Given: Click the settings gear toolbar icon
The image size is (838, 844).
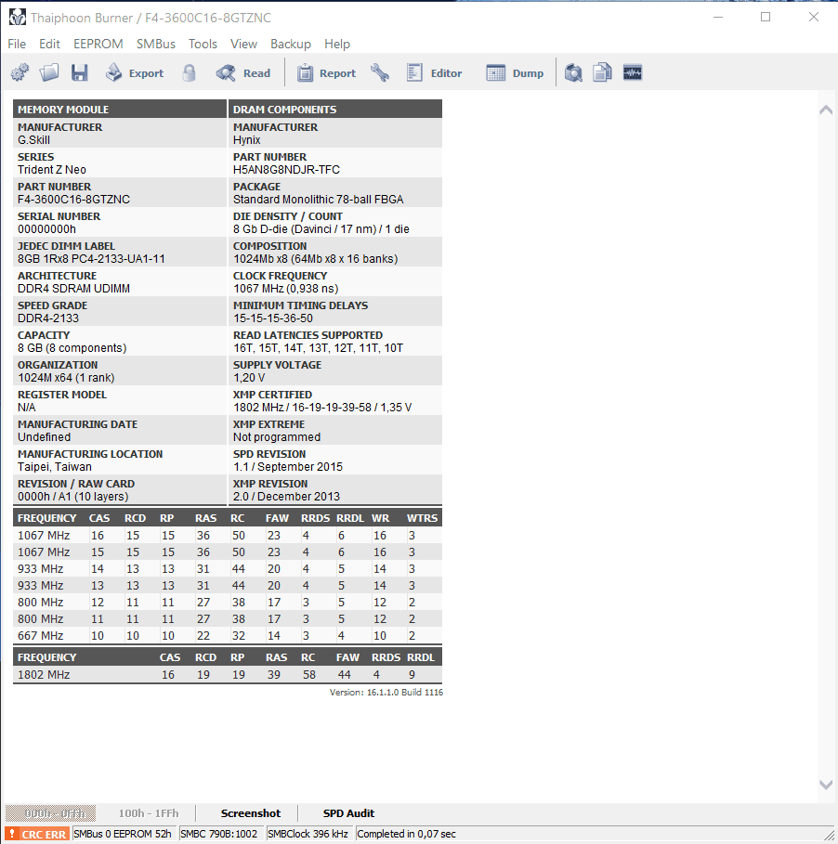Looking at the screenshot, I should [x=20, y=72].
